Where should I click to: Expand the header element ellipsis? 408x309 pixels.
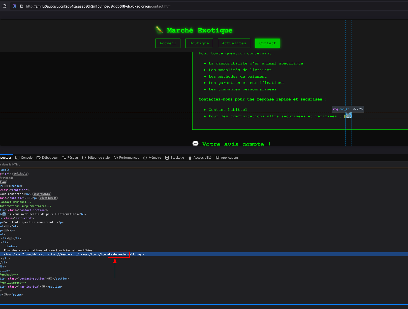point(6,186)
